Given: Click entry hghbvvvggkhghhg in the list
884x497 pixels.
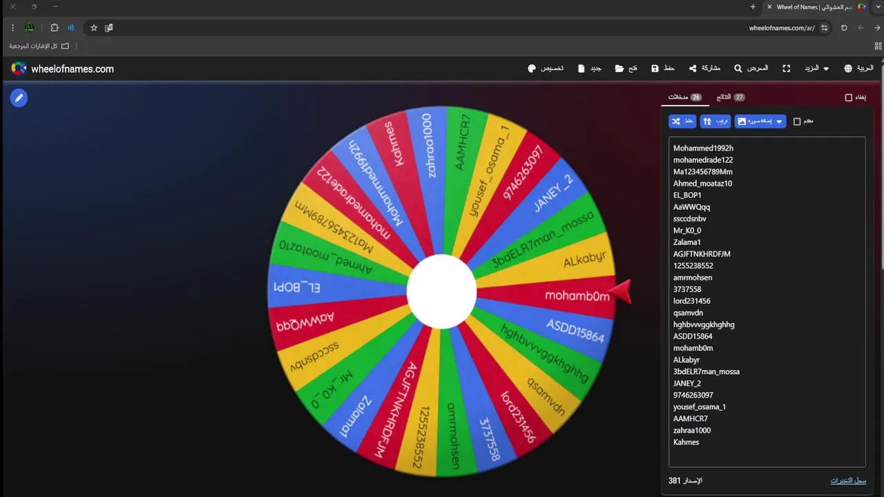Looking at the screenshot, I should coord(704,324).
